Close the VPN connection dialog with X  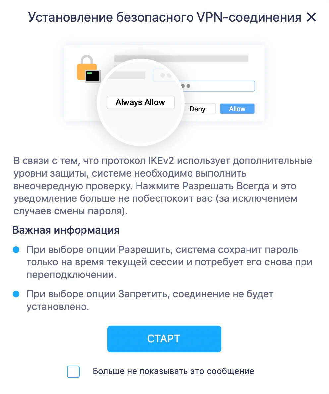311,17
